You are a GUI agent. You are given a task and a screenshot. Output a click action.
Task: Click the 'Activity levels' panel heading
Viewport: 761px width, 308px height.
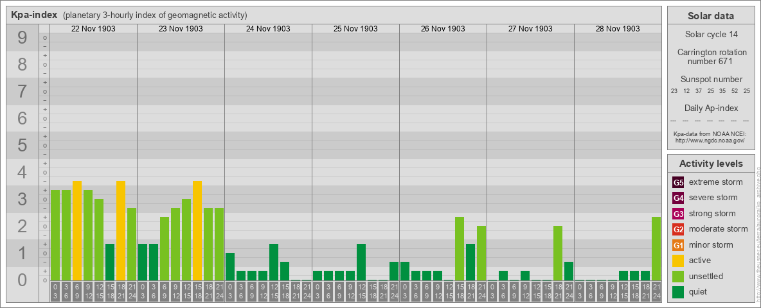pyautogui.click(x=710, y=164)
